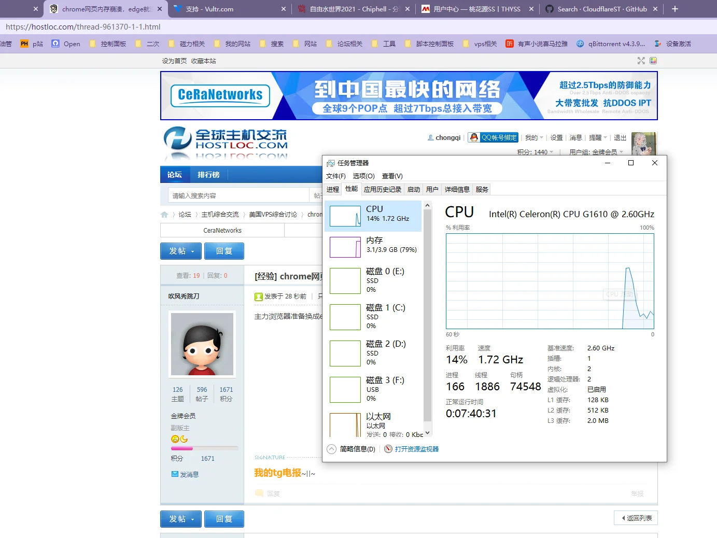The height and width of the screenshot is (538, 717).
Task: Switch to the Chiphell browser tab
Action: pos(355,9)
